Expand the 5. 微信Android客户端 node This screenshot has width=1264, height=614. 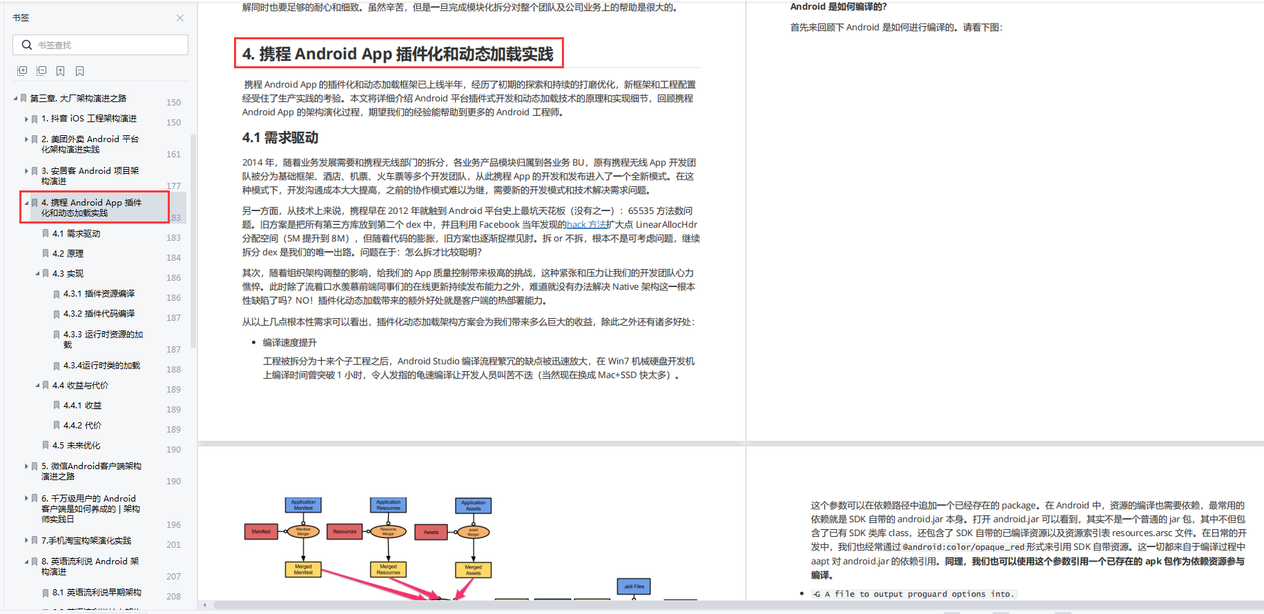26,466
